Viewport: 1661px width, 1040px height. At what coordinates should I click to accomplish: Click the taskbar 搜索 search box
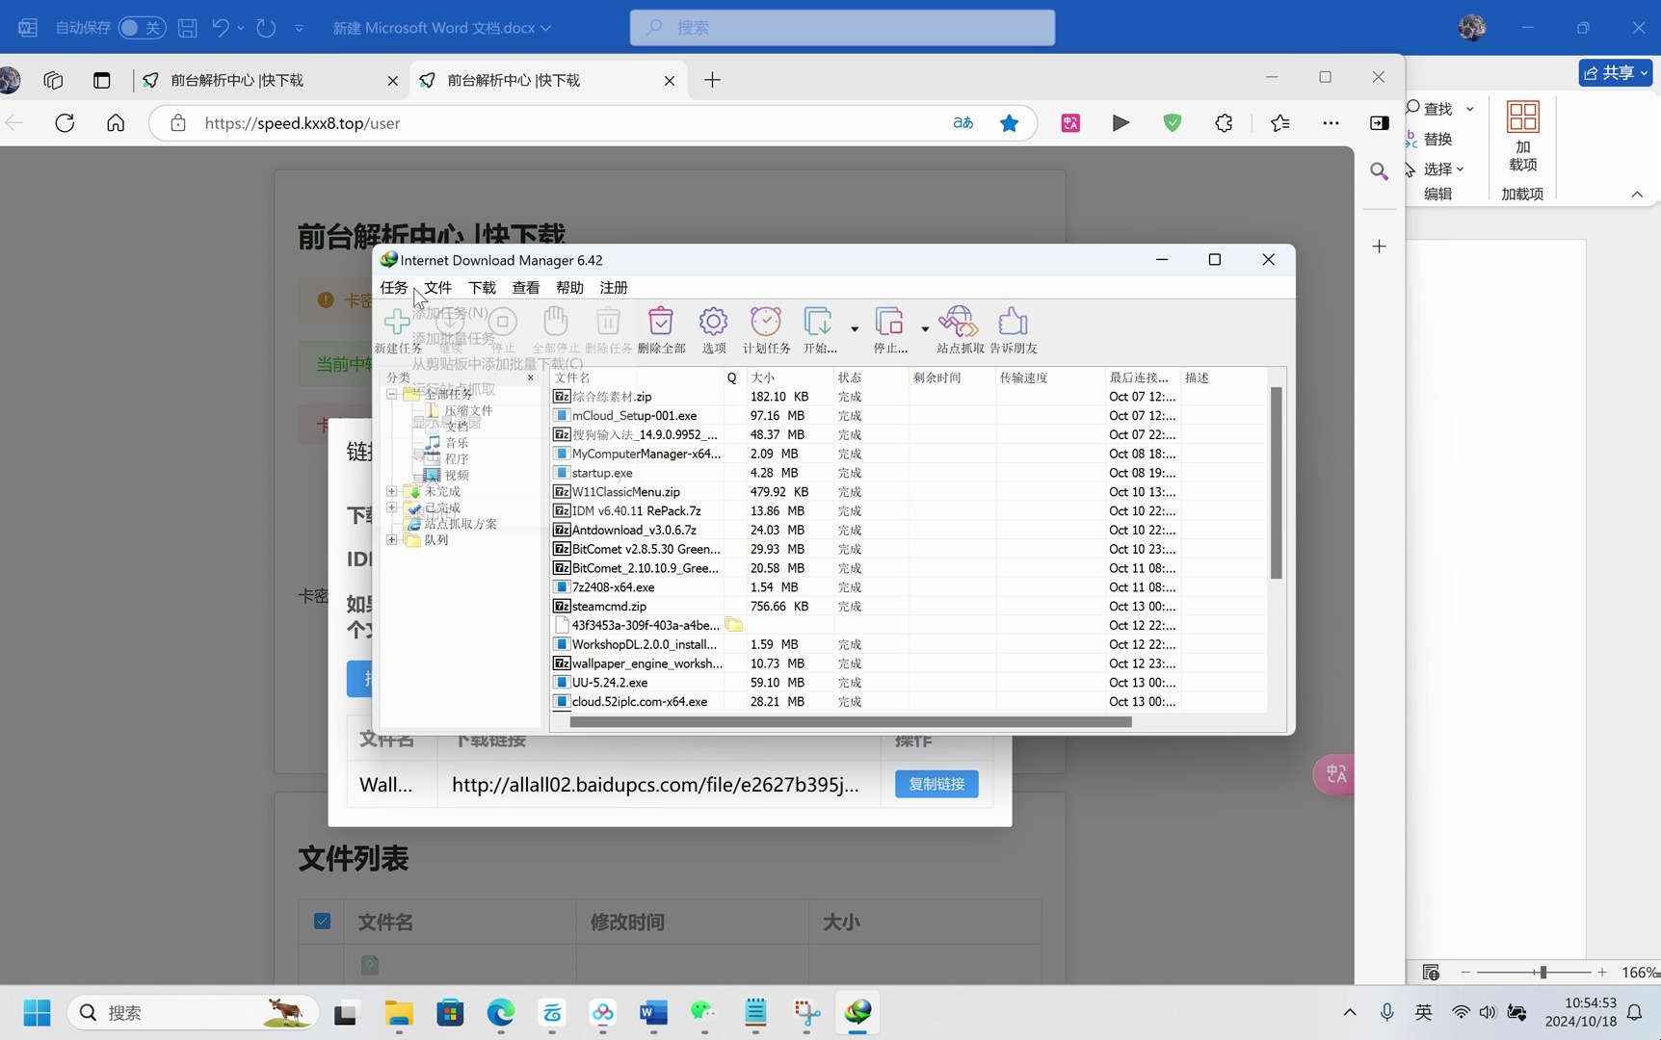coord(193,1013)
